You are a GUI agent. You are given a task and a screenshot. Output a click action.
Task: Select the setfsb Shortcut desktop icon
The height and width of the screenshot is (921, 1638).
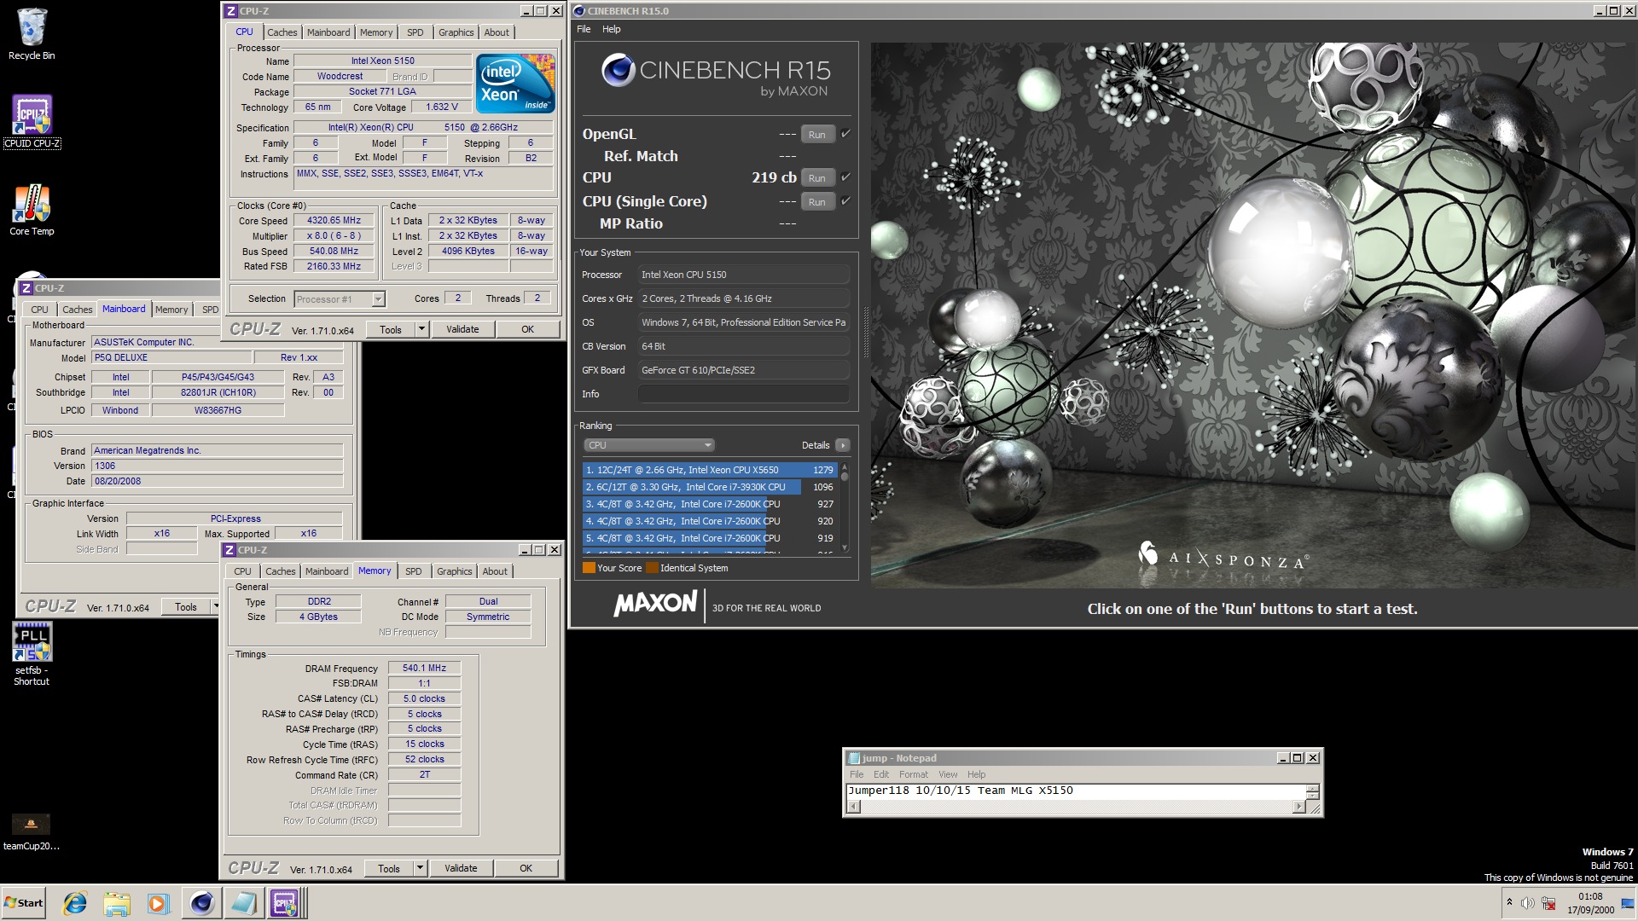pos(32,653)
